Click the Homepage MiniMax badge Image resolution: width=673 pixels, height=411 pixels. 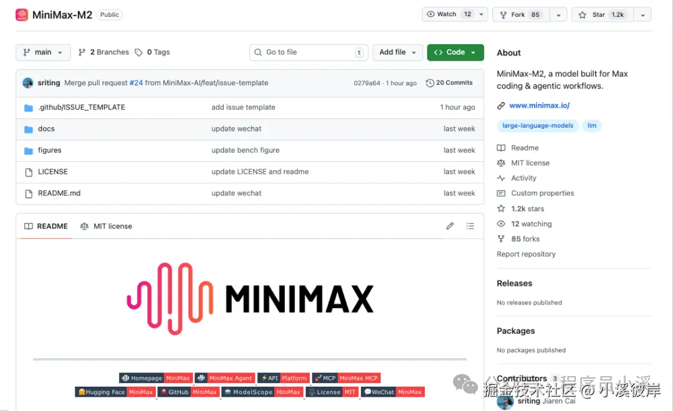[x=155, y=379]
